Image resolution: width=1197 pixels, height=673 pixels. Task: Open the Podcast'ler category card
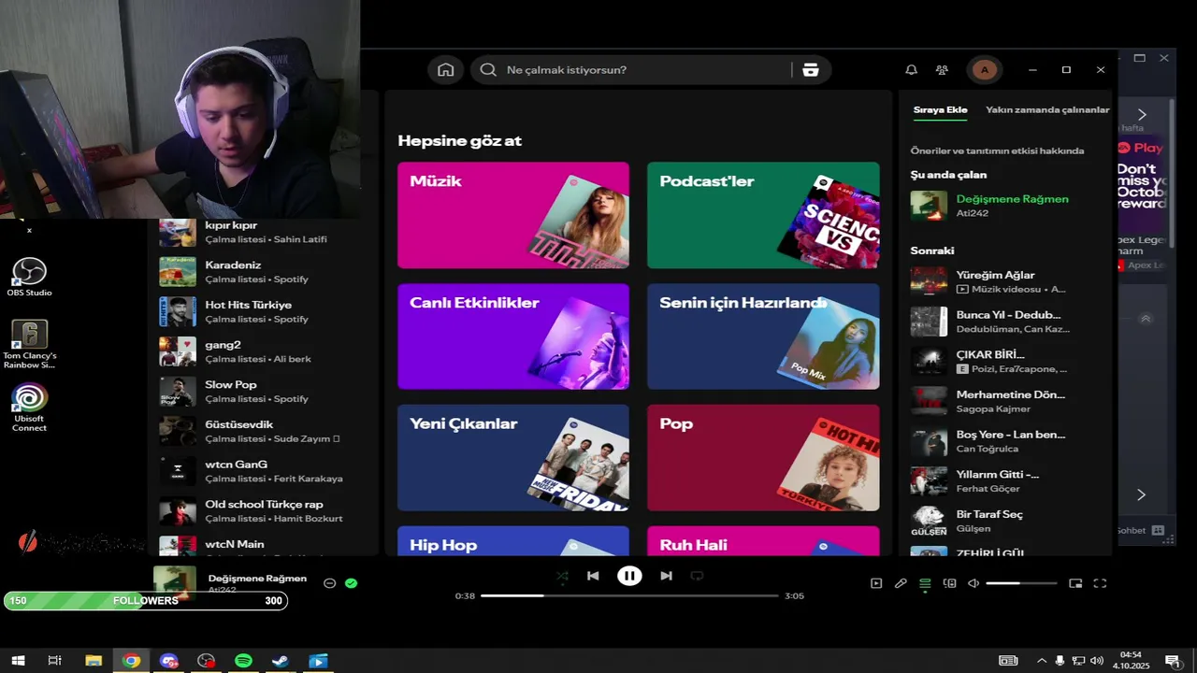click(x=763, y=215)
